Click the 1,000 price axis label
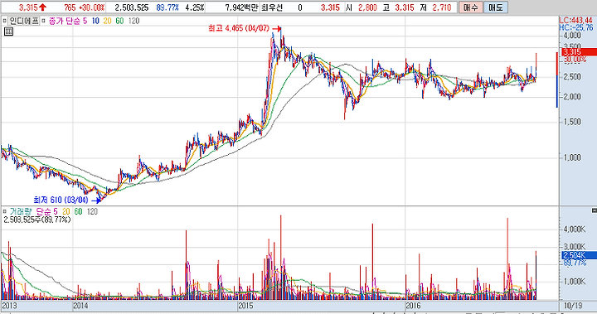Screen dimensions: 597x314 click(x=572, y=157)
